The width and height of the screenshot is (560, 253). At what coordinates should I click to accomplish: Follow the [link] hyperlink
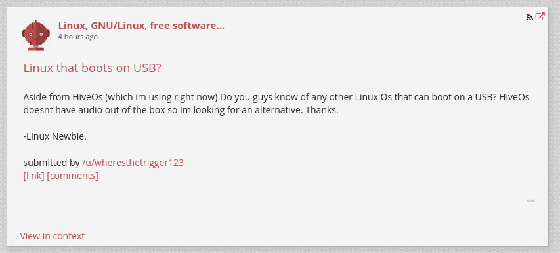click(x=34, y=176)
